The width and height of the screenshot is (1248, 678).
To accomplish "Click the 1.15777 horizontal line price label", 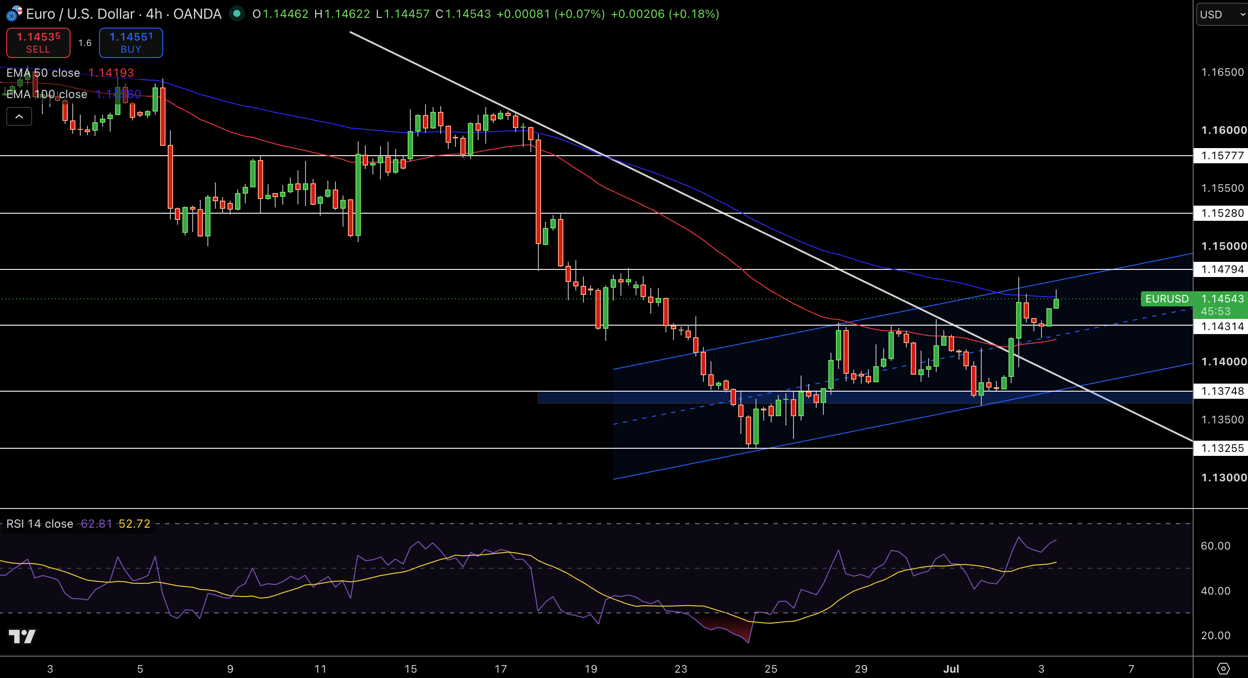I will [x=1221, y=156].
